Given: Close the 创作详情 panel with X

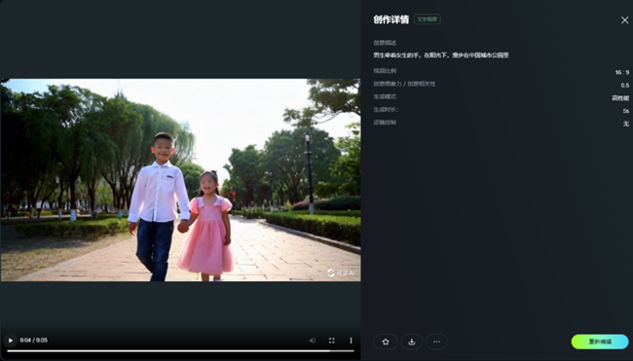Looking at the screenshot, I should [x=624, y=20].
